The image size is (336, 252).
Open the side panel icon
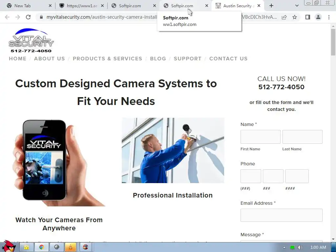point(308,17)
